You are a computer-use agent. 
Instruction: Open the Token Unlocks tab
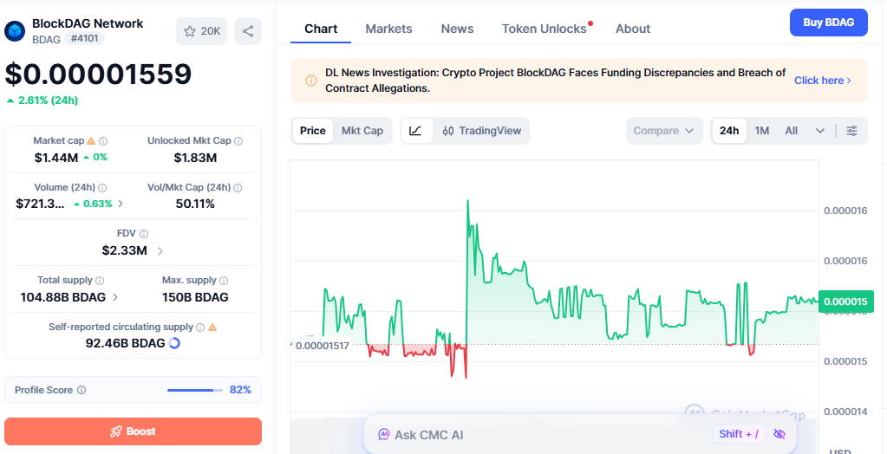tap(545, 29)
